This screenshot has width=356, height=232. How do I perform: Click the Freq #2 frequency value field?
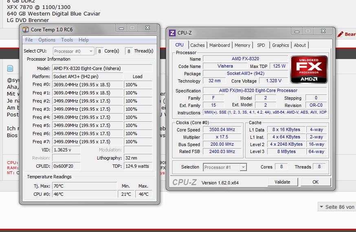[x=88, y=101]
